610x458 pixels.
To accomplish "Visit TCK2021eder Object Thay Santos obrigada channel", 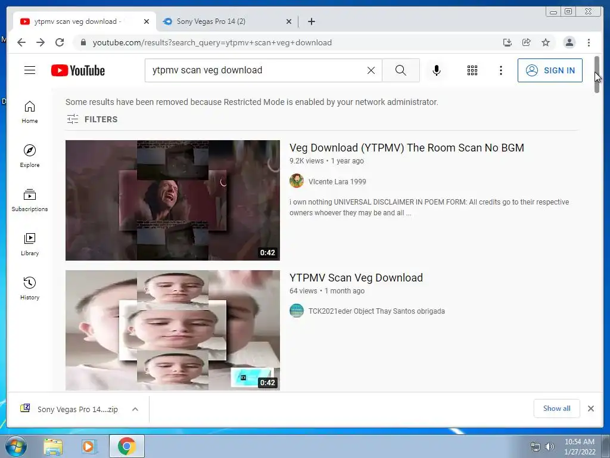I will coord(376,311).
